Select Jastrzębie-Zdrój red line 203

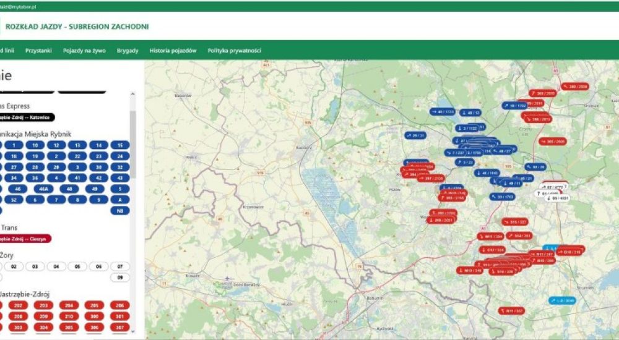[43, 305]
